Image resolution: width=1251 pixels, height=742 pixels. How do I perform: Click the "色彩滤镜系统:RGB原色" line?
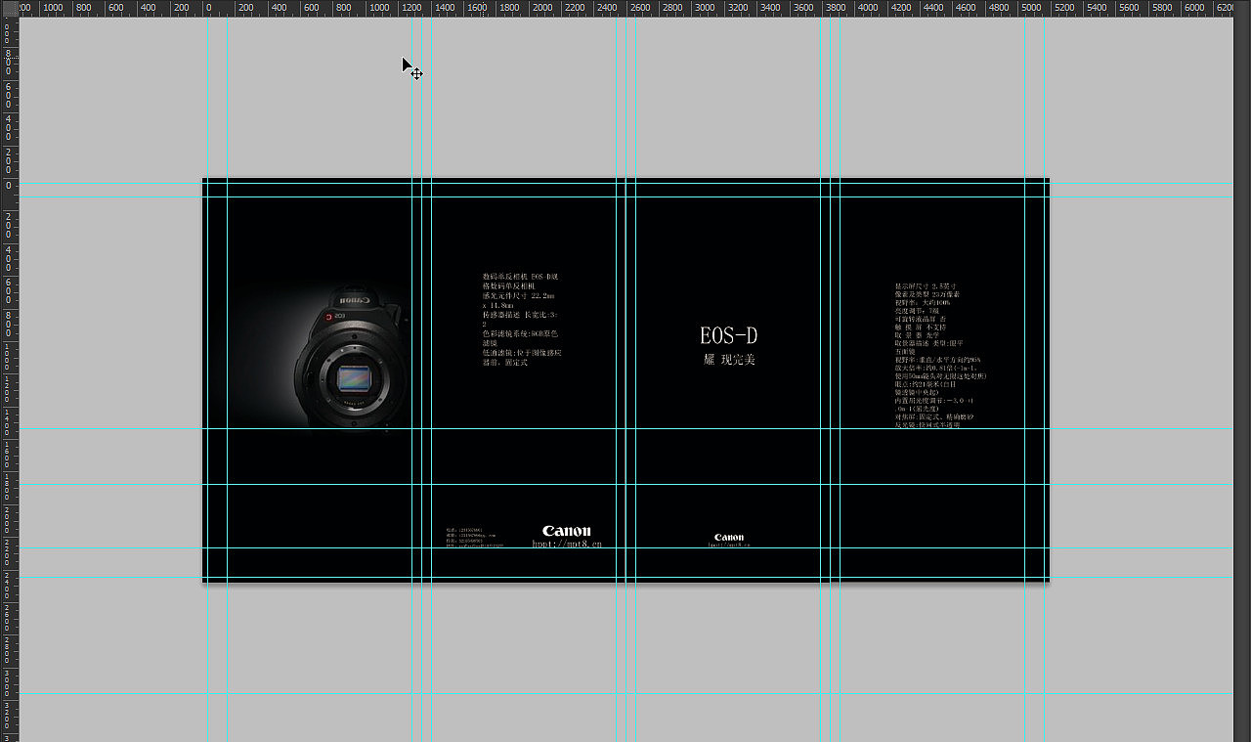[x=520, y=333]
